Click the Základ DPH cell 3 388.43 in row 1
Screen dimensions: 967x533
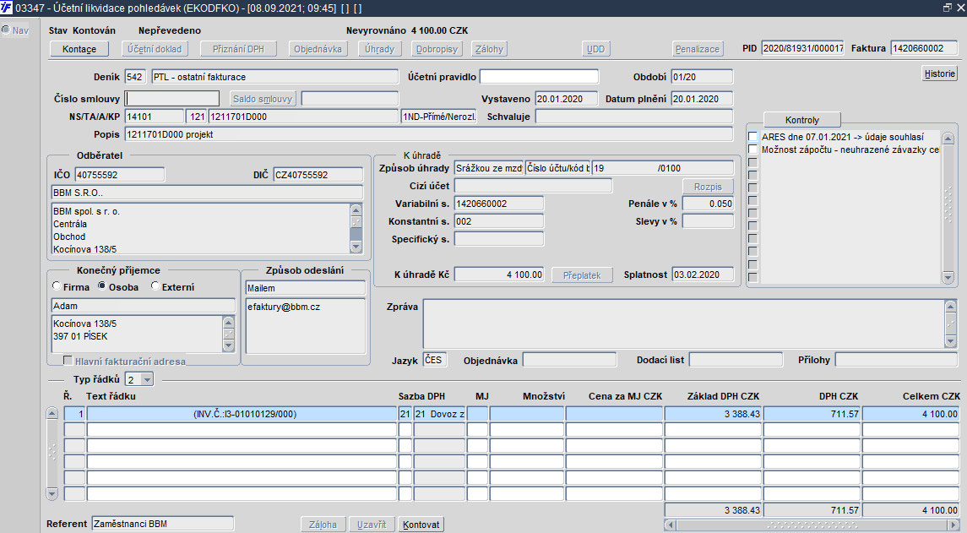(713, 414)
